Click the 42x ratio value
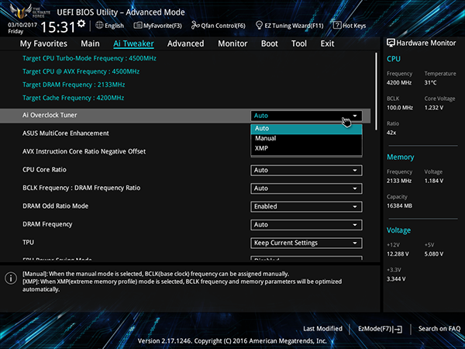This screenshot has width=465, height=349. 391,133
